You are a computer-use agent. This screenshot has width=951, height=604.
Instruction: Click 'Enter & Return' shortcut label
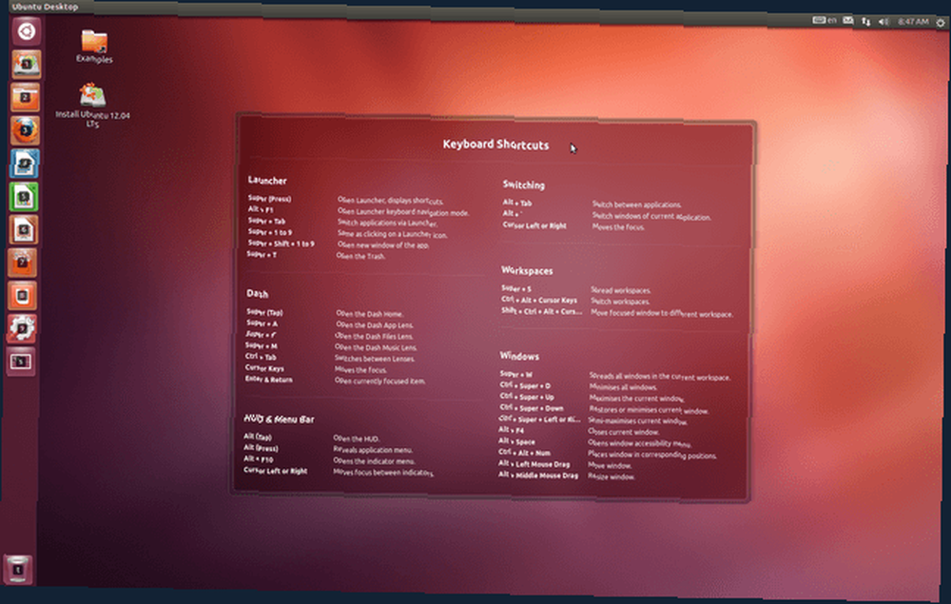coord(269,379)
